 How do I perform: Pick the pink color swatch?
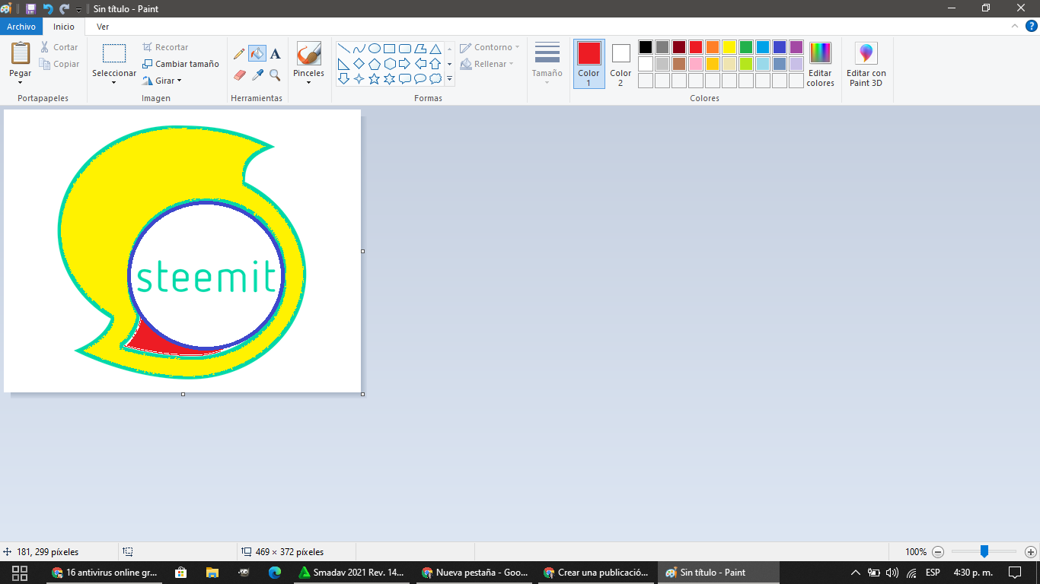[x=696, y=64]
